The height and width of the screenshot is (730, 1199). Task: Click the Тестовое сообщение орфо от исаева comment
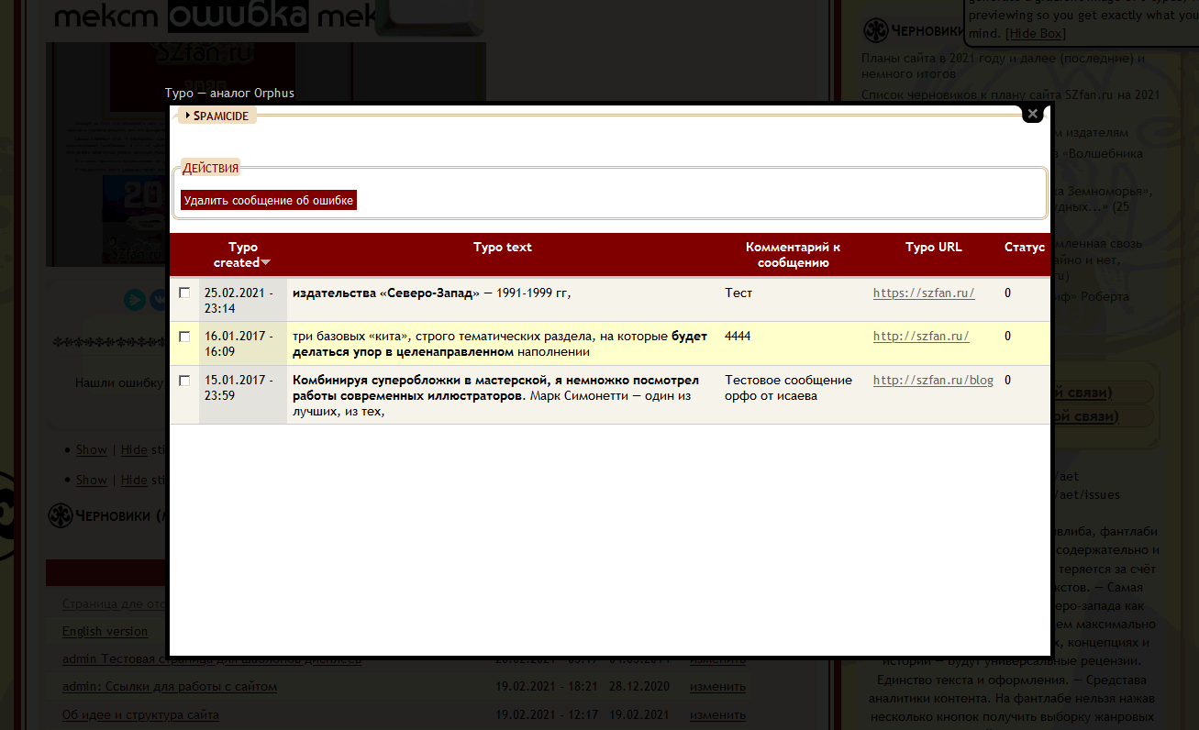click(789, 388)
